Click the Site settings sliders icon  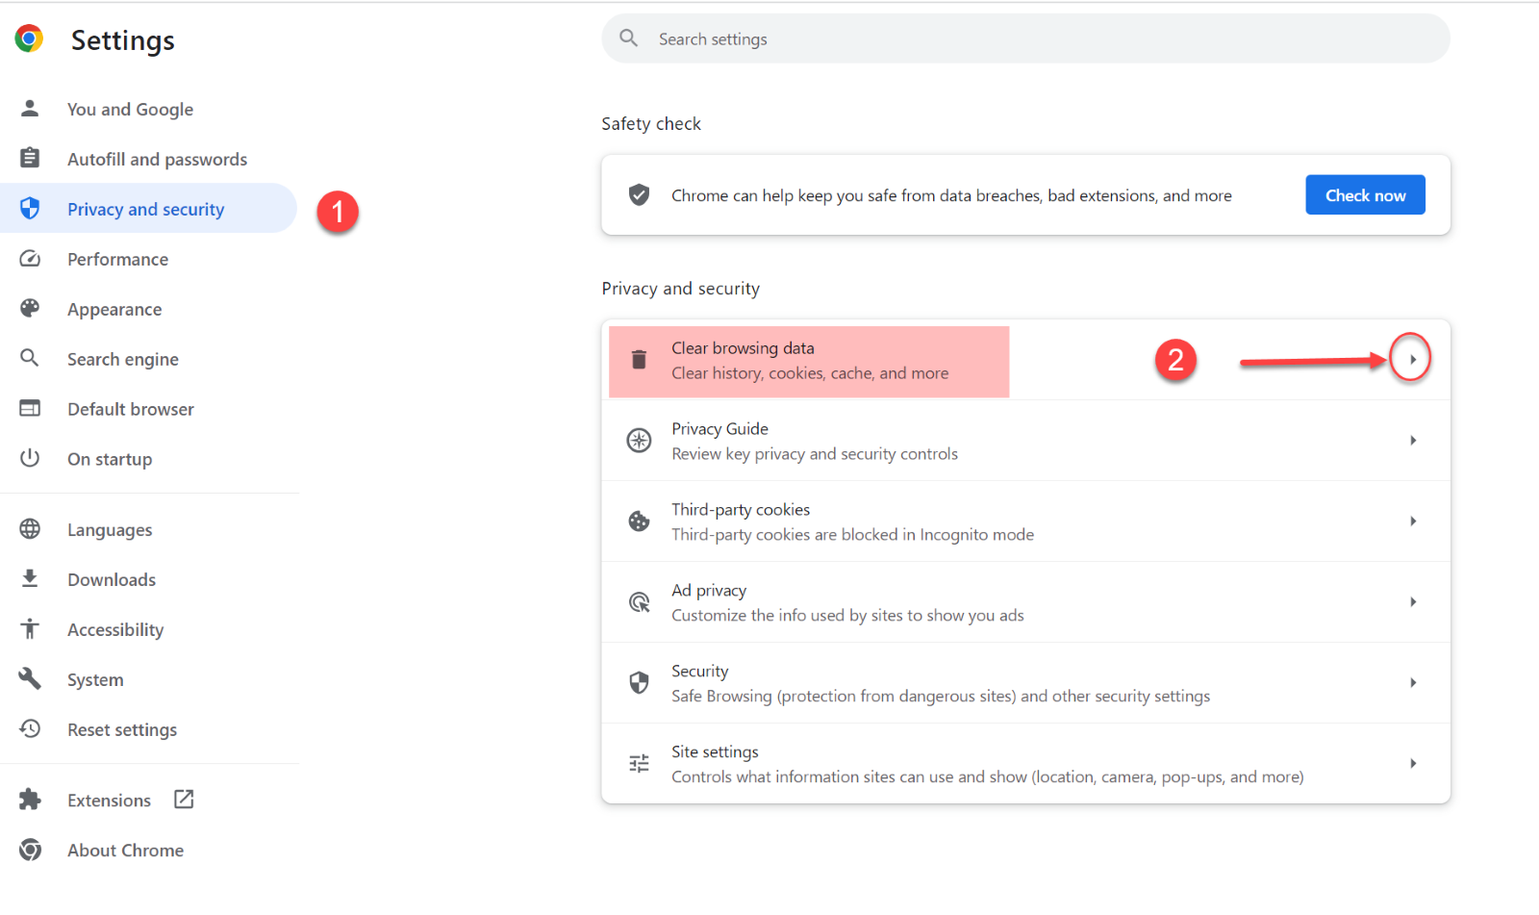pyautogui.click(x=639, y=764)
